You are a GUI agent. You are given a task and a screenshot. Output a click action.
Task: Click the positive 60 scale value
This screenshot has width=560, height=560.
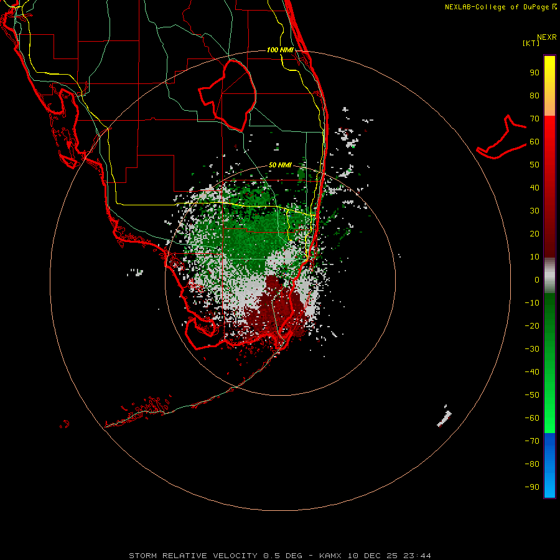point(534,141)
